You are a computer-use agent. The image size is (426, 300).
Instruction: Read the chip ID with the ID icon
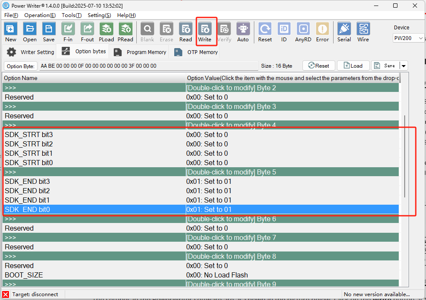[x=284, y=32]
